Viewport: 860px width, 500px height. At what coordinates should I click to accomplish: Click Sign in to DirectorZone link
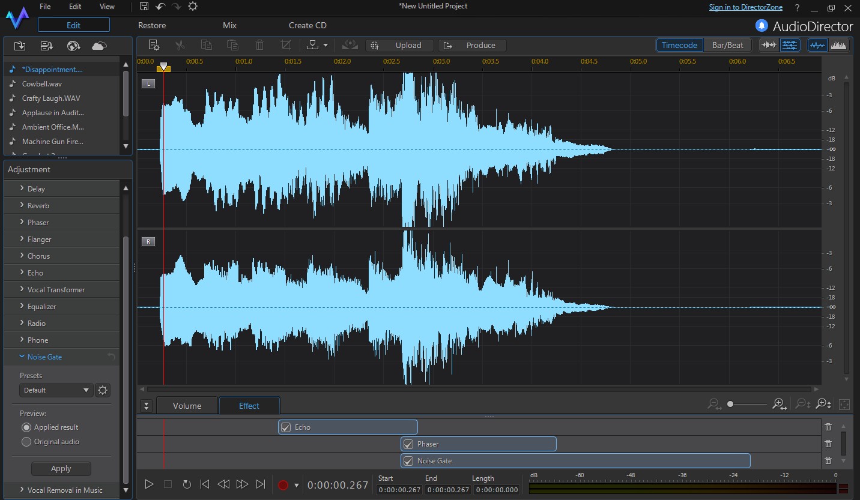745,7
